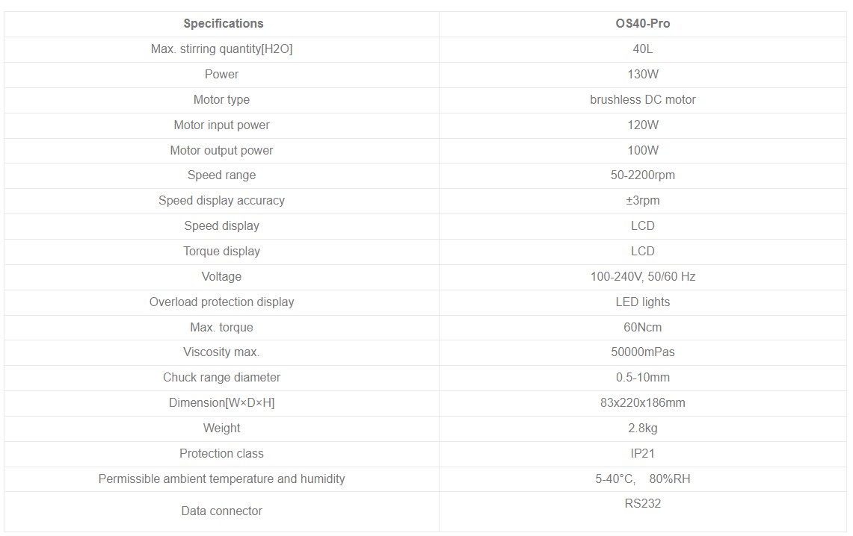Viewport: 853px width, 536px height.
Task: Click the 60Ncm max torque value
Action: (x=642, y=328)
